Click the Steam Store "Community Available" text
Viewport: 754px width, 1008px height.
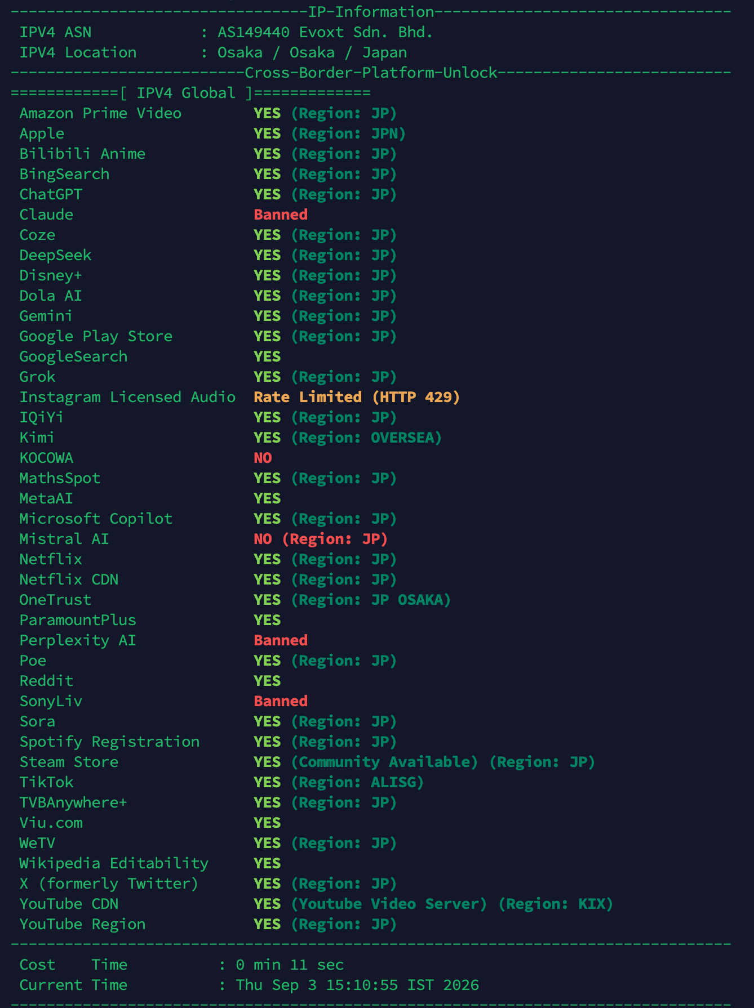point(384,762)
